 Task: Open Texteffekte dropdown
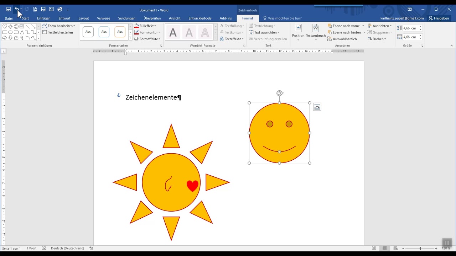(x=232, y=39)
